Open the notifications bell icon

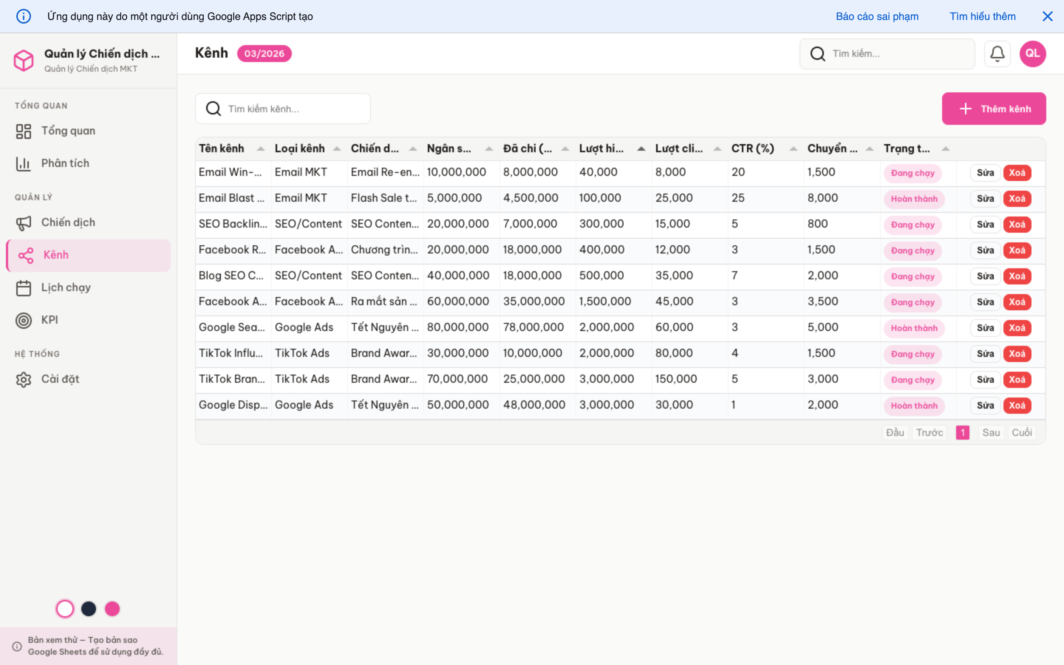(997, 53)
